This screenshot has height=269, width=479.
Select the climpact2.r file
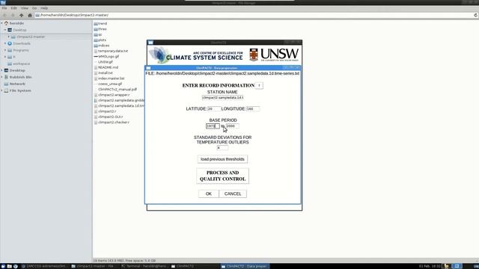click(x=107, y=111)
